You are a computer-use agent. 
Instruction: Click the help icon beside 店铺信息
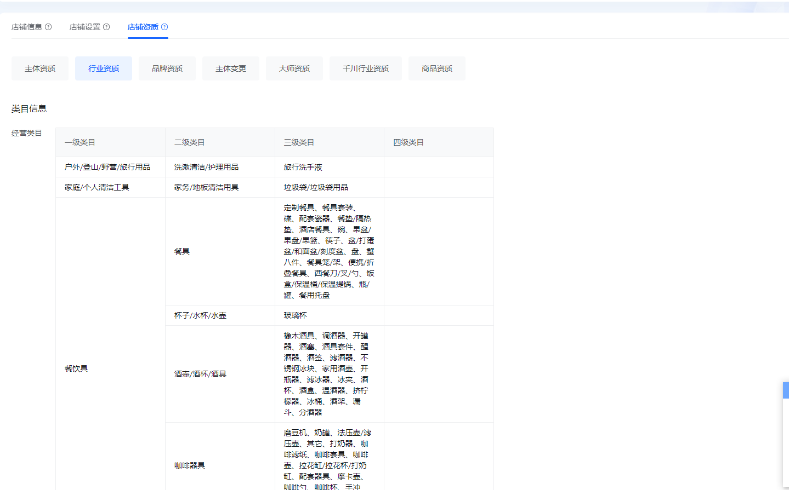(48, 27)
